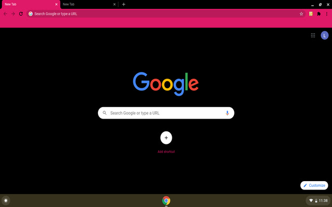Focus the address bar
This screenshot has height=207, width=332.
point(166,14)
